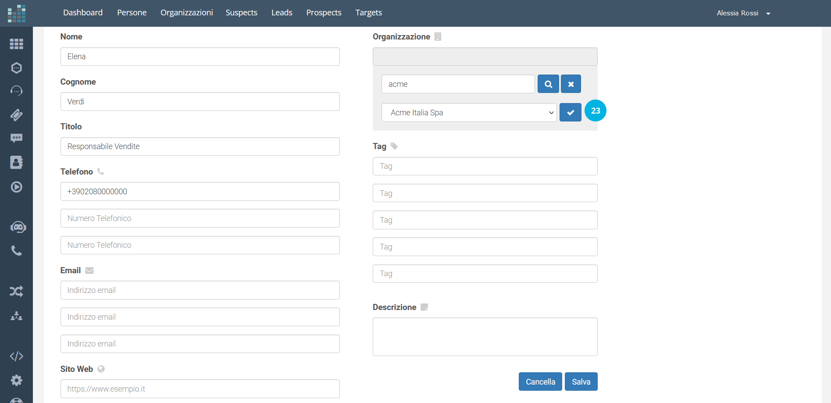Focus the third Indirizzo email field
The width and height of the screenshot is (831, 403).
pyautogui.click(x=200, y=344)
